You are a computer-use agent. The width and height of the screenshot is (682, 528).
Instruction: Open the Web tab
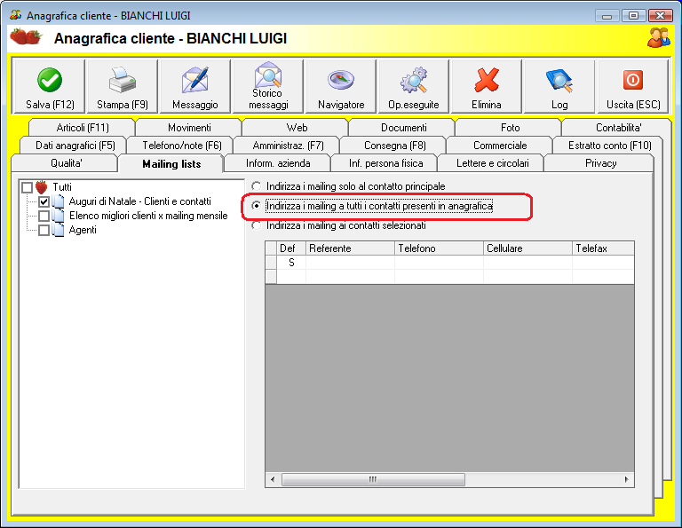coord(297,127)
